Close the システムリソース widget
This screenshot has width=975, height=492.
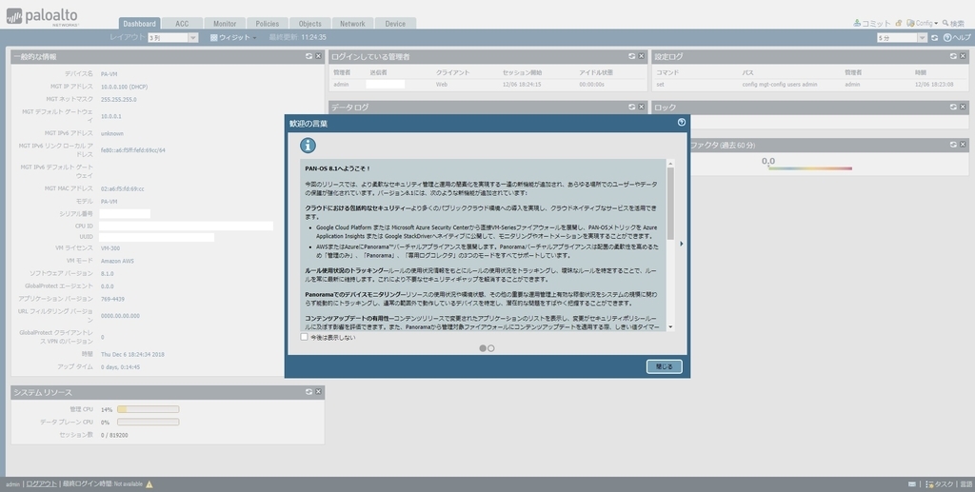[318, 391]
